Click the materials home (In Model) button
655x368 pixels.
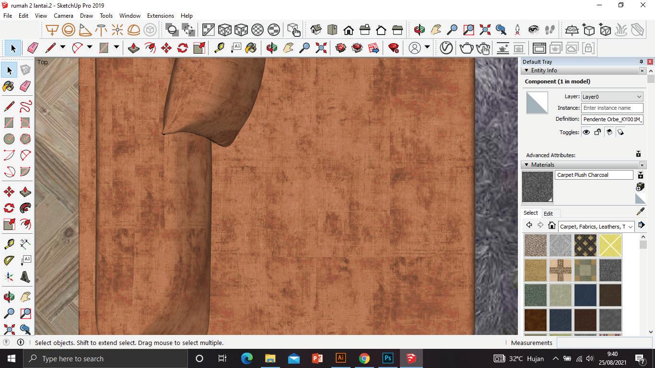[x=552, y=226]
